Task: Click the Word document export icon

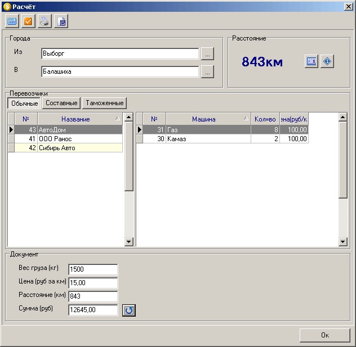Action: [x=61, y=21]
